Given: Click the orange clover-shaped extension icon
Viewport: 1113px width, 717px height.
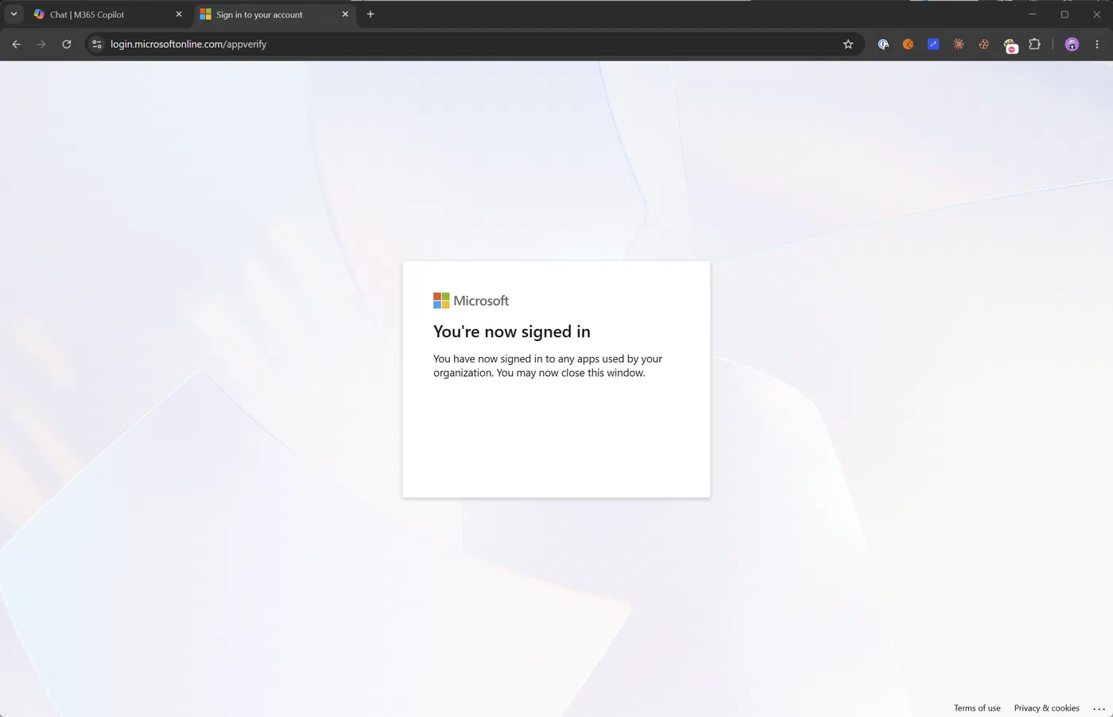Looking at the screenshot, I should pyautogui.click(x=984, y=45).
